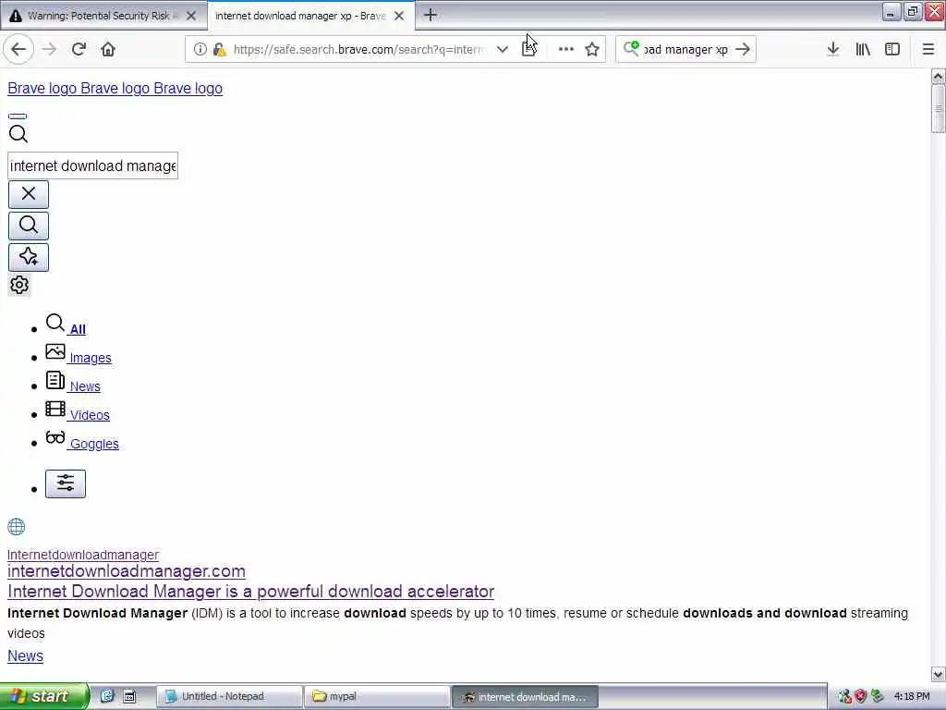Image resolution: width=946 pixels, height=710 pixels.
Task: Click the padlock warning icon in address bar
Action: [220, 50]
